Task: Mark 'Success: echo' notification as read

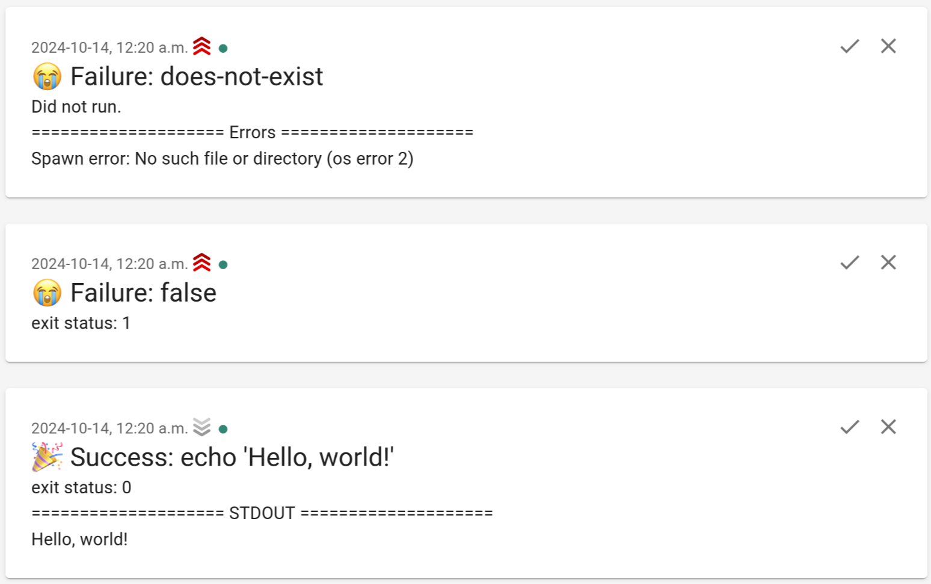Action: point(849,427)
